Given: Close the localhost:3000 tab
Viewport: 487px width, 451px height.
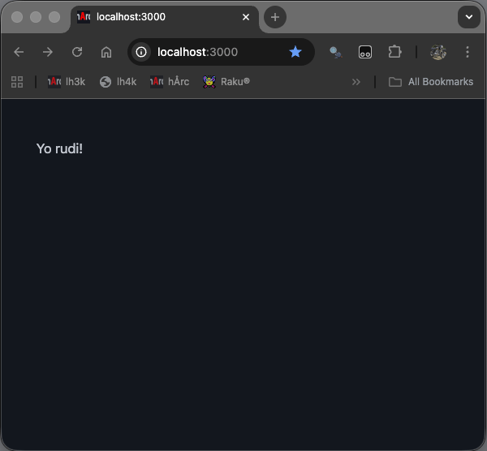Looking at the screenshot, I should coord(246,17).
